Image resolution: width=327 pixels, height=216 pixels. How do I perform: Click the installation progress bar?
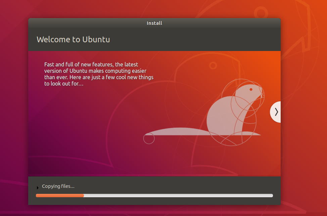(154, 196)
